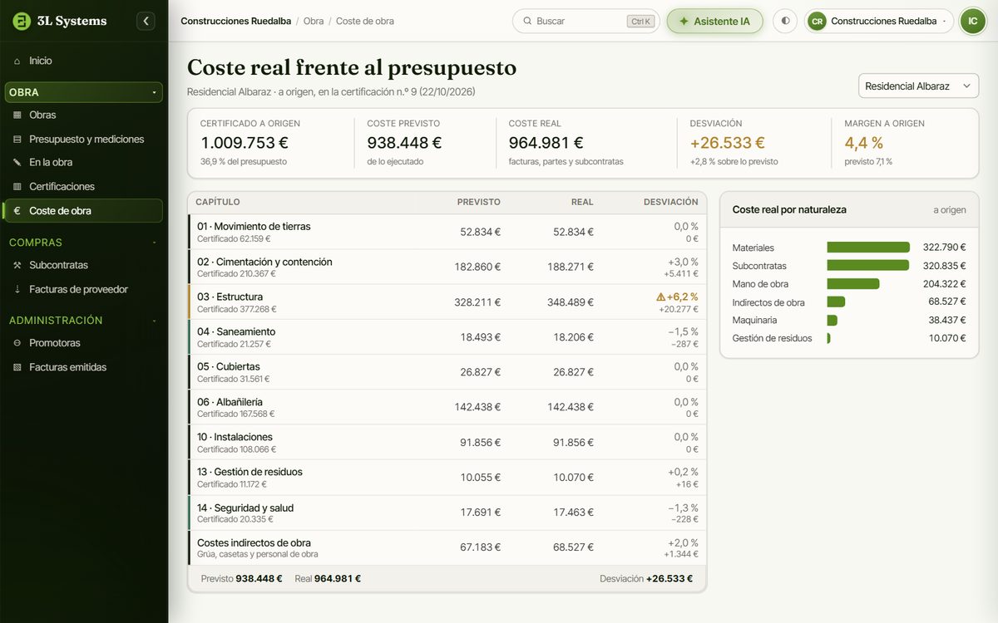Select row 13 · Gestión de residuos
The image size is (998, 623).
447,477
